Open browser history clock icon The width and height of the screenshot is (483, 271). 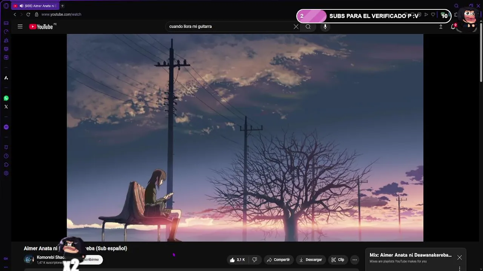point(6,156)
